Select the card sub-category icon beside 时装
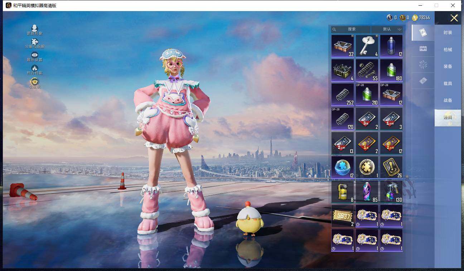 pyautogui.click(x=423, y=32)
